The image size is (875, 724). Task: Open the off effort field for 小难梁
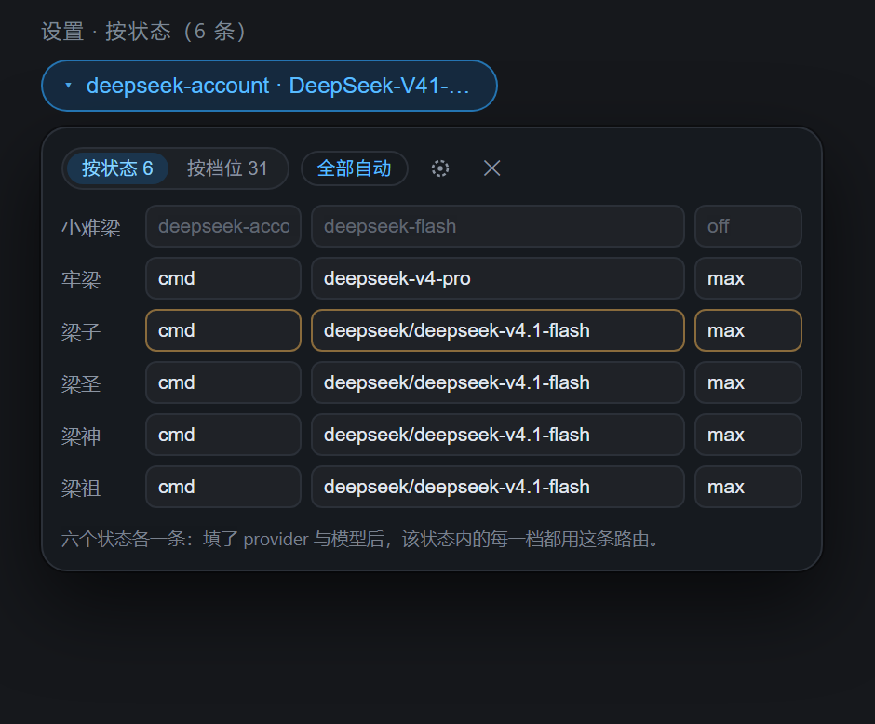[x=747, y=226]
